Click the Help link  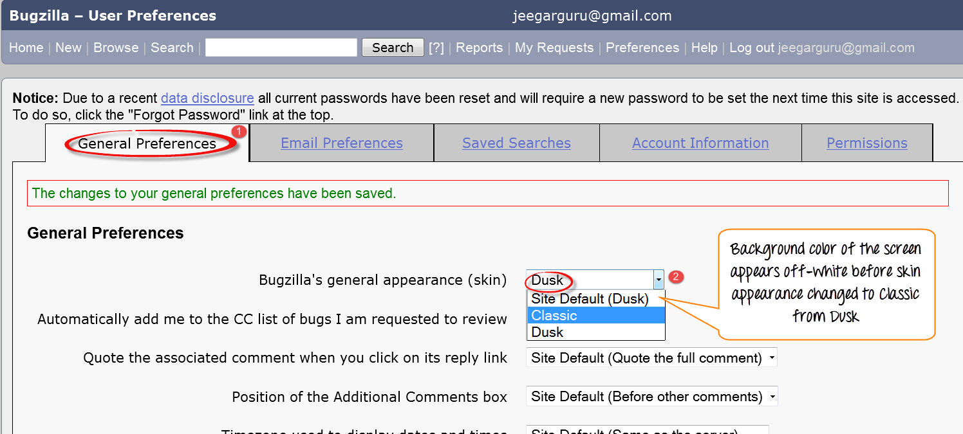pos(704,48)
